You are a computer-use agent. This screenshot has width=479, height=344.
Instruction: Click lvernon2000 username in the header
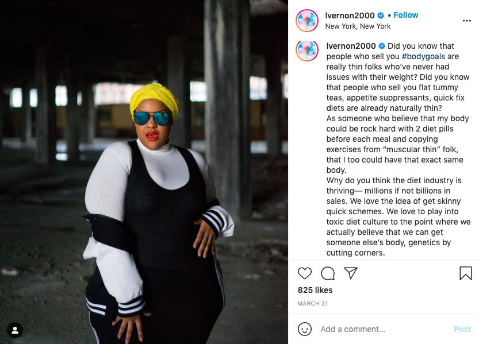pyautogui.click(x=350, y=16)
